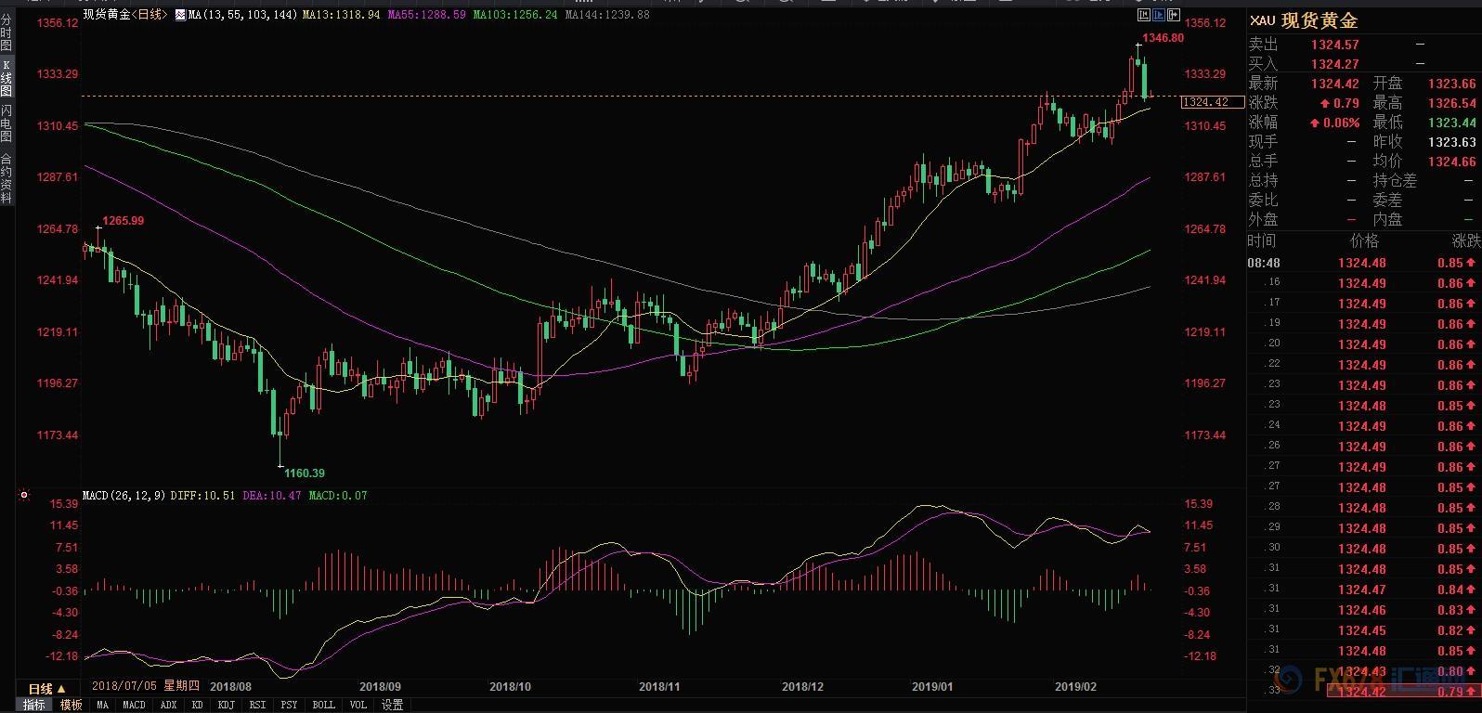The width and height of the screenshot is (1482, 713).
Task: Click the 价格 column header in tick list
Action: [1364, 240]
